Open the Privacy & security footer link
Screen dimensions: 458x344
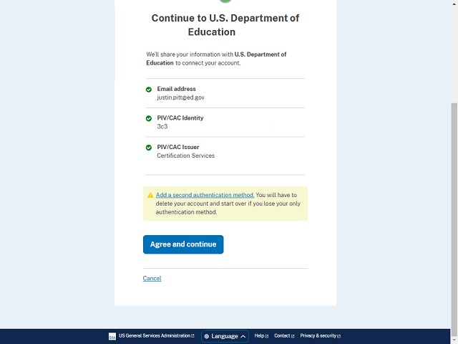click(x=318, y=336)
